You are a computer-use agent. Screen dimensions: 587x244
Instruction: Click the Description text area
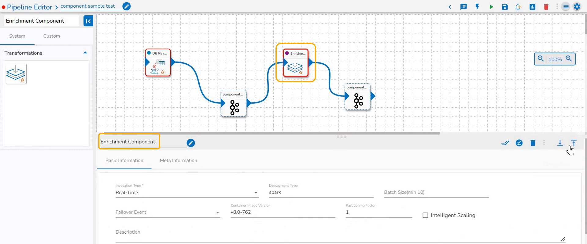(341, 234)
